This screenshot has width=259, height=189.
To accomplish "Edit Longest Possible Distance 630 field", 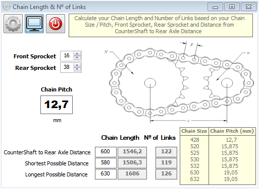I will (x=106, y=174).
